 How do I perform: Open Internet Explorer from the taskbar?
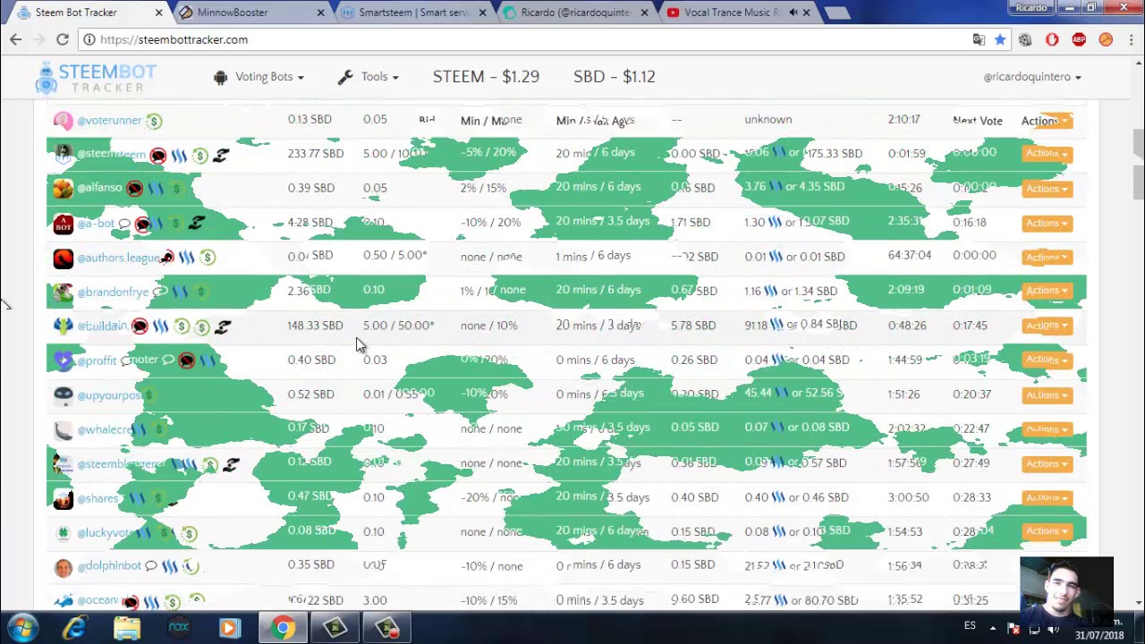[x=75, y=629]
